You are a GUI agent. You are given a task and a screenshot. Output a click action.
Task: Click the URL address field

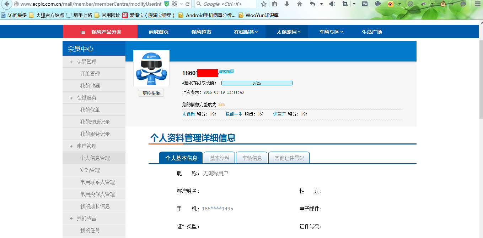[91, 4]
